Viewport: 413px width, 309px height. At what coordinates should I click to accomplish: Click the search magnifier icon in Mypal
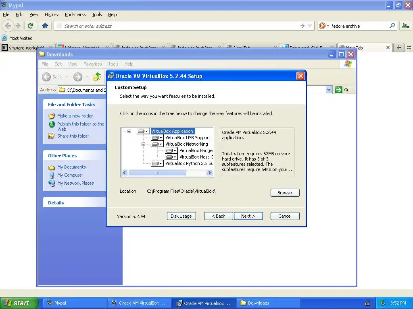[x=392, y=26]
